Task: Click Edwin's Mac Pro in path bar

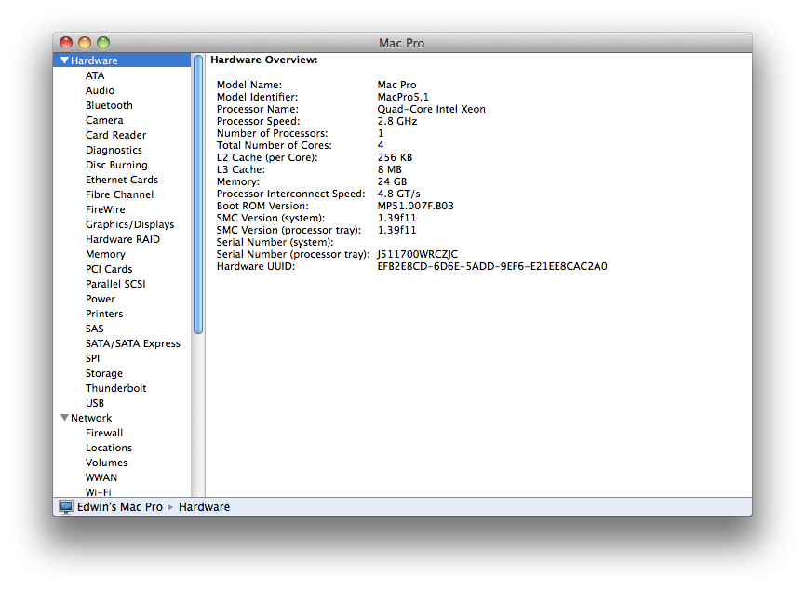Action: (x=120, y=507)
